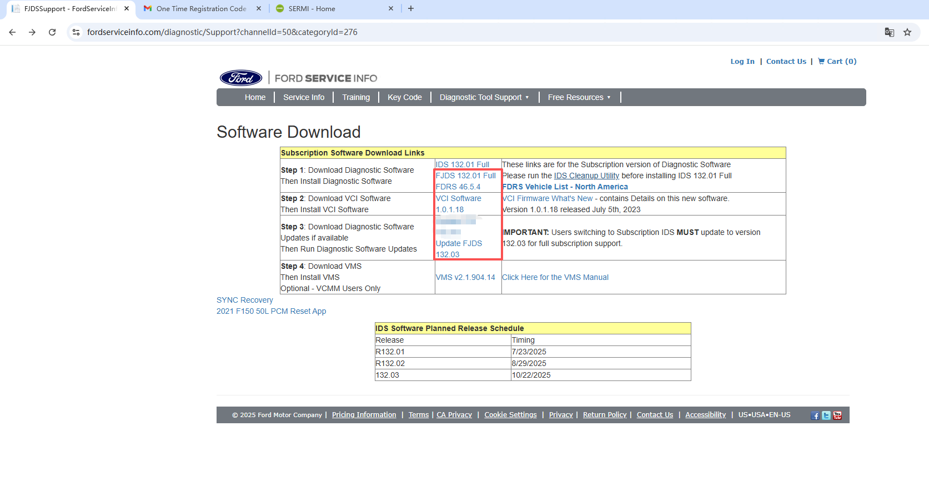Image resolution: width=929 pixels, height=496 pixels.
Task: Open the IDS Cleanup Utility link
Action: (586, 176)
